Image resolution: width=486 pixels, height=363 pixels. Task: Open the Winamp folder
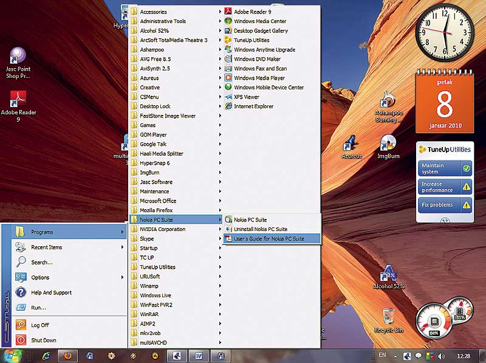[176, 286]
